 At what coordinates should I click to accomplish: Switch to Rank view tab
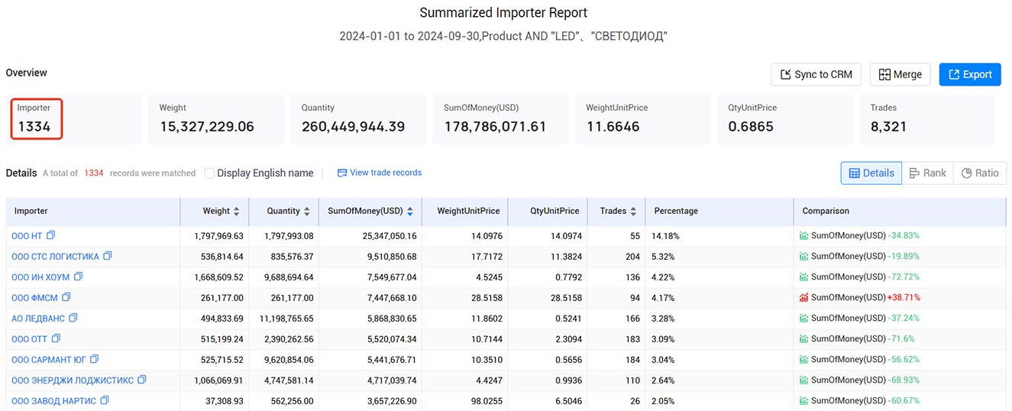click(927, 173)
